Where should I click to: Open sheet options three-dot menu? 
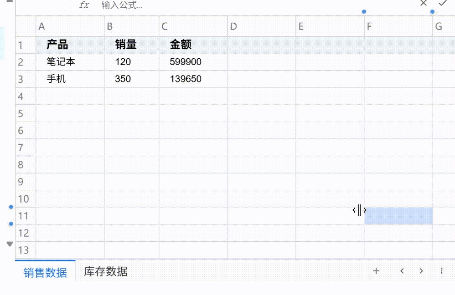pyautogui.click(x=442, y=271)
